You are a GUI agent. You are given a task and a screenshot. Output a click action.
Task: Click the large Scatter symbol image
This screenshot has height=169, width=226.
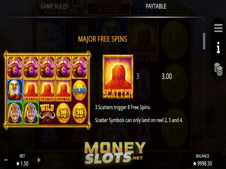click(118, 77)
